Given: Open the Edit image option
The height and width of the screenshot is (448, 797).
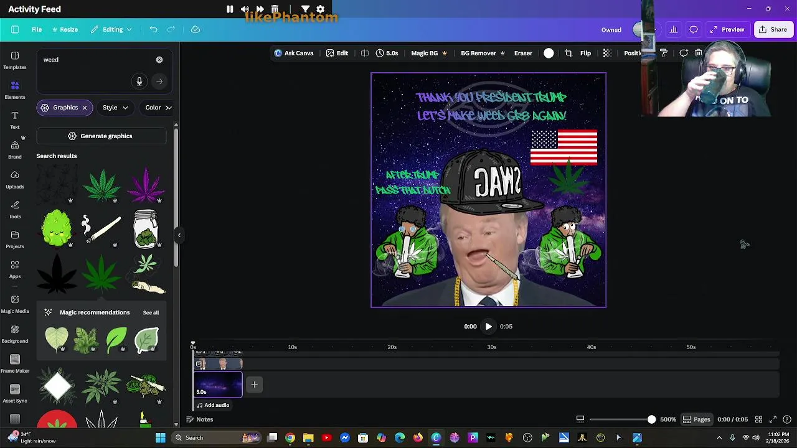Looking at the screenshot, I should [x=337, y=54].
